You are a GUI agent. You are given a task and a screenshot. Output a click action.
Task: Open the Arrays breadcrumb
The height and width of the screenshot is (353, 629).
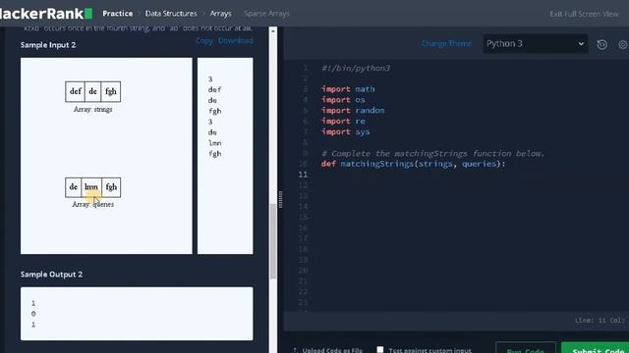point(220,14)
